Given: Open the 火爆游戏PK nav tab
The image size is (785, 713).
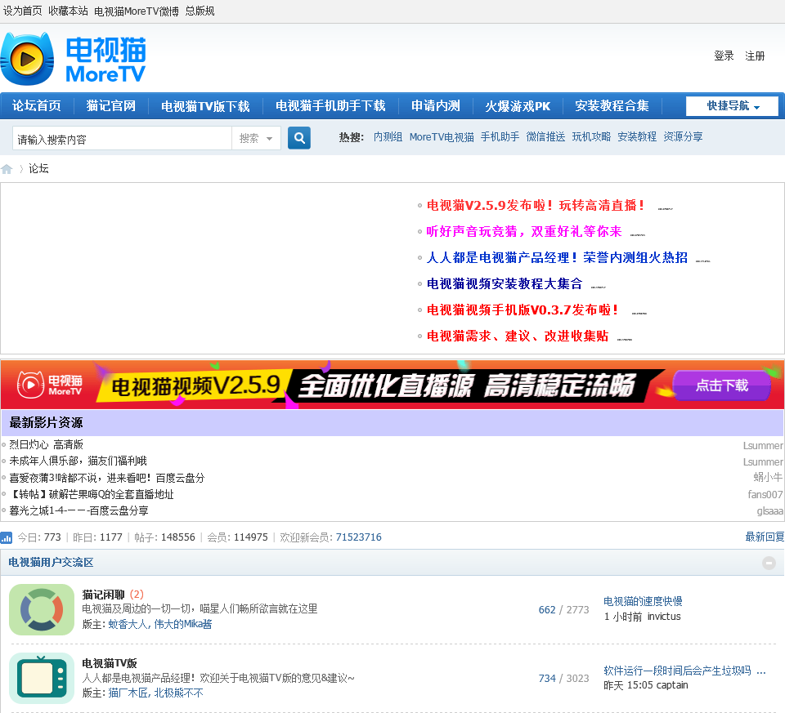Looking at the screenshot, I should 517,106.
